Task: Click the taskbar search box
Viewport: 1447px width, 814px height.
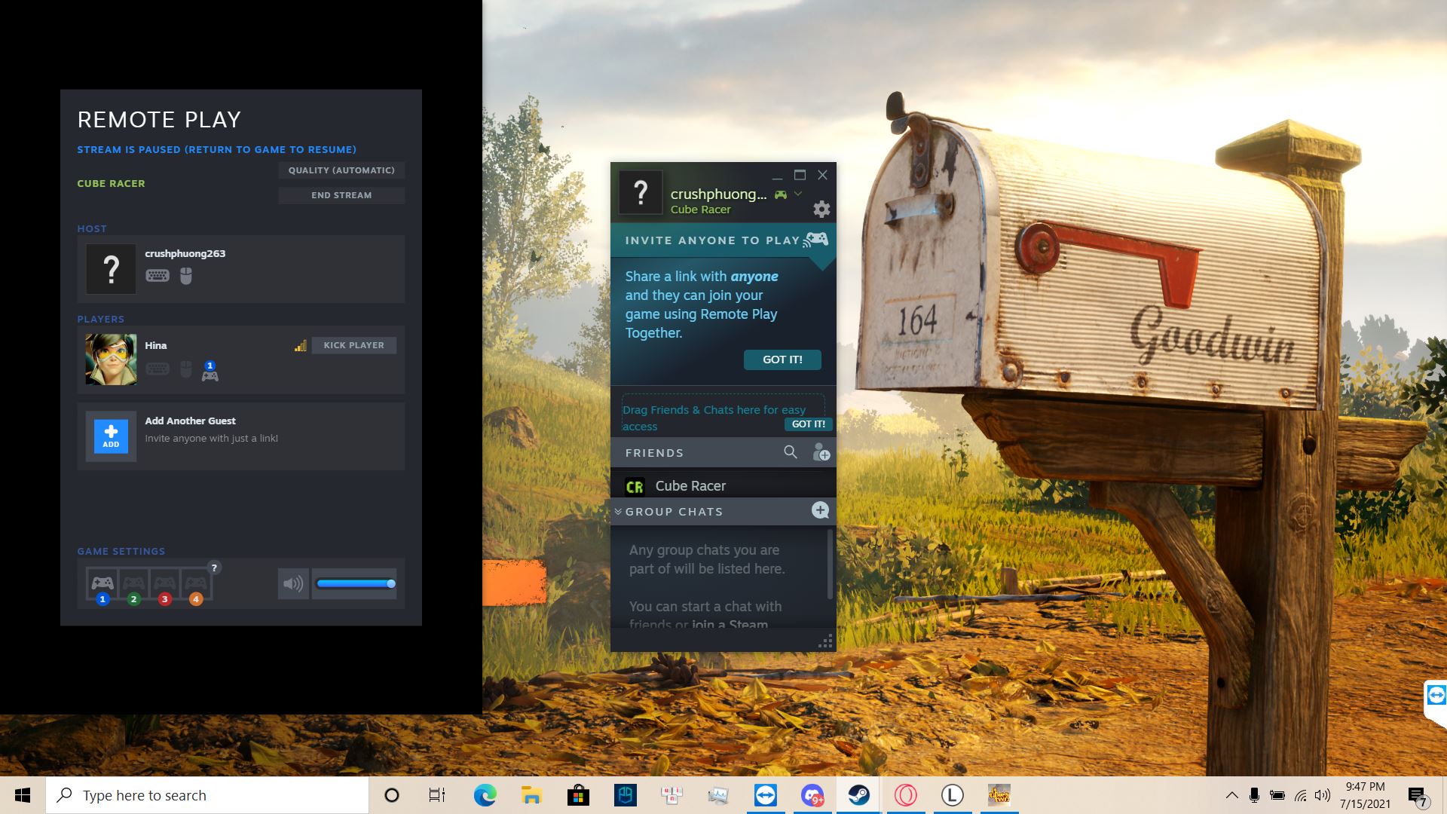Action: coord(207,795)
